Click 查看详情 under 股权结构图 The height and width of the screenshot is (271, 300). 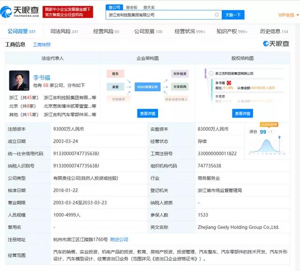click(x=242, y=113)
